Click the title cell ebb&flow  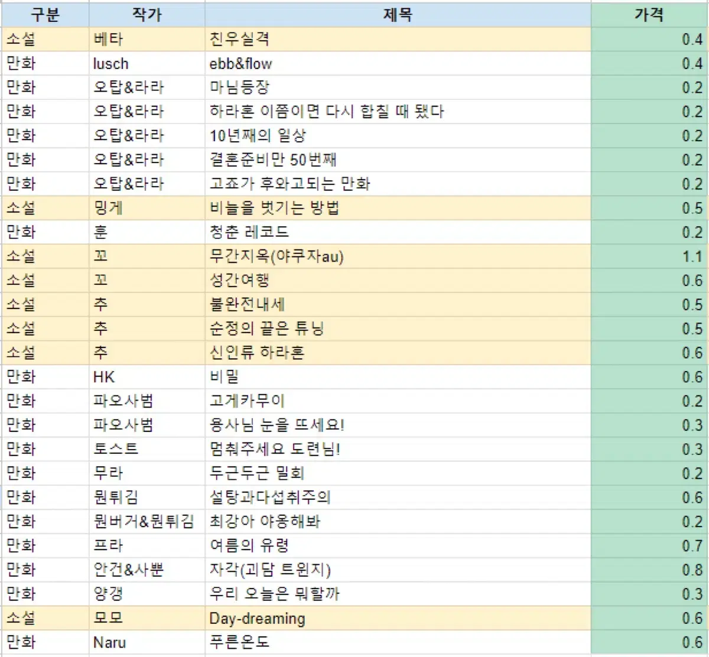tap(398, 63)
